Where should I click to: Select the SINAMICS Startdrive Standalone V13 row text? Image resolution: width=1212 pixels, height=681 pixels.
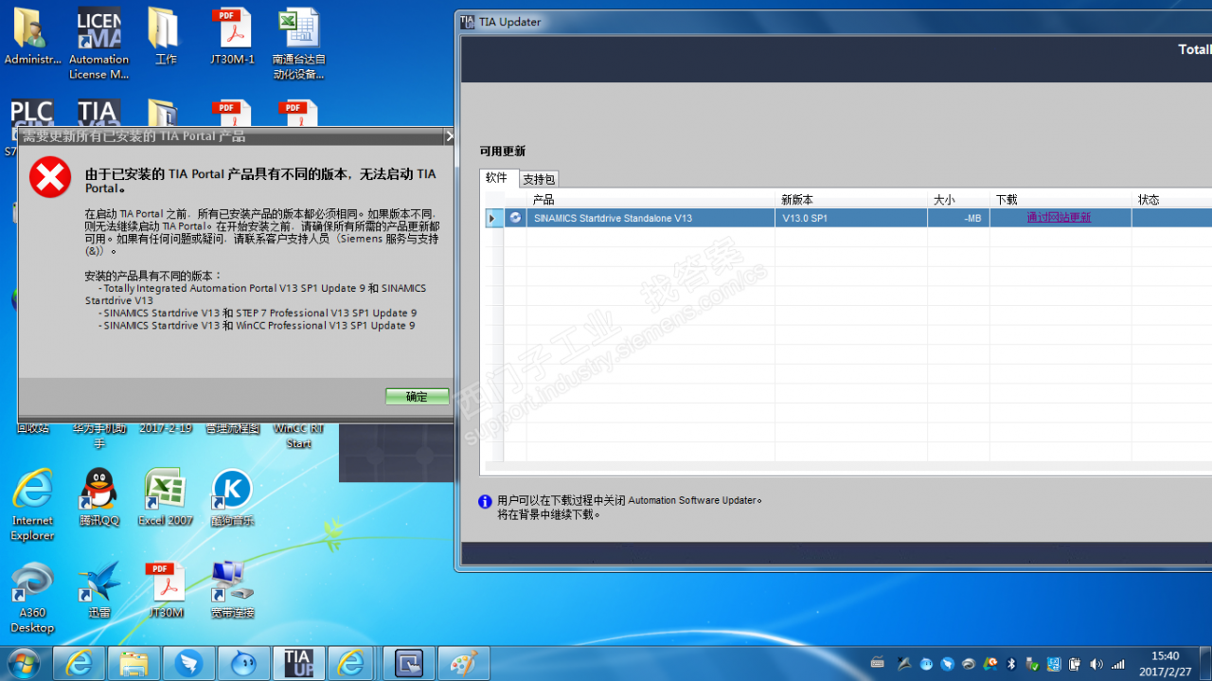point(613,218)
